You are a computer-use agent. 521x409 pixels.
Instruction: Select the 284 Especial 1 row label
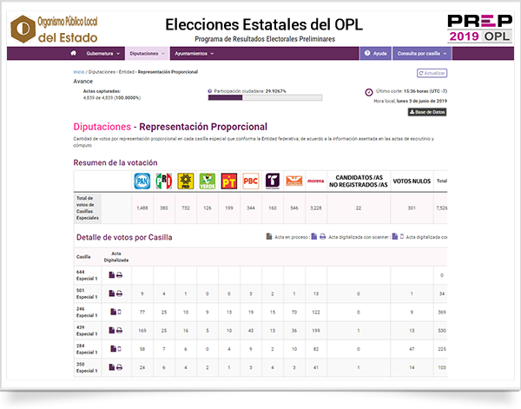pos(87,349)
